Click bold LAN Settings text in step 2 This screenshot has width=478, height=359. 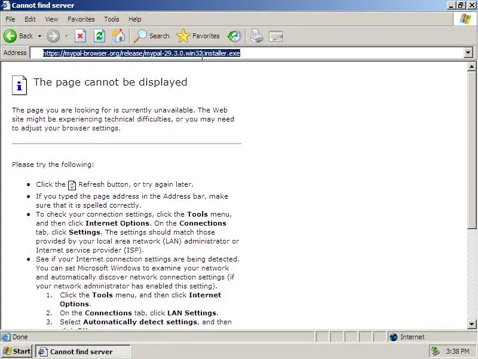tap(192, 313)
